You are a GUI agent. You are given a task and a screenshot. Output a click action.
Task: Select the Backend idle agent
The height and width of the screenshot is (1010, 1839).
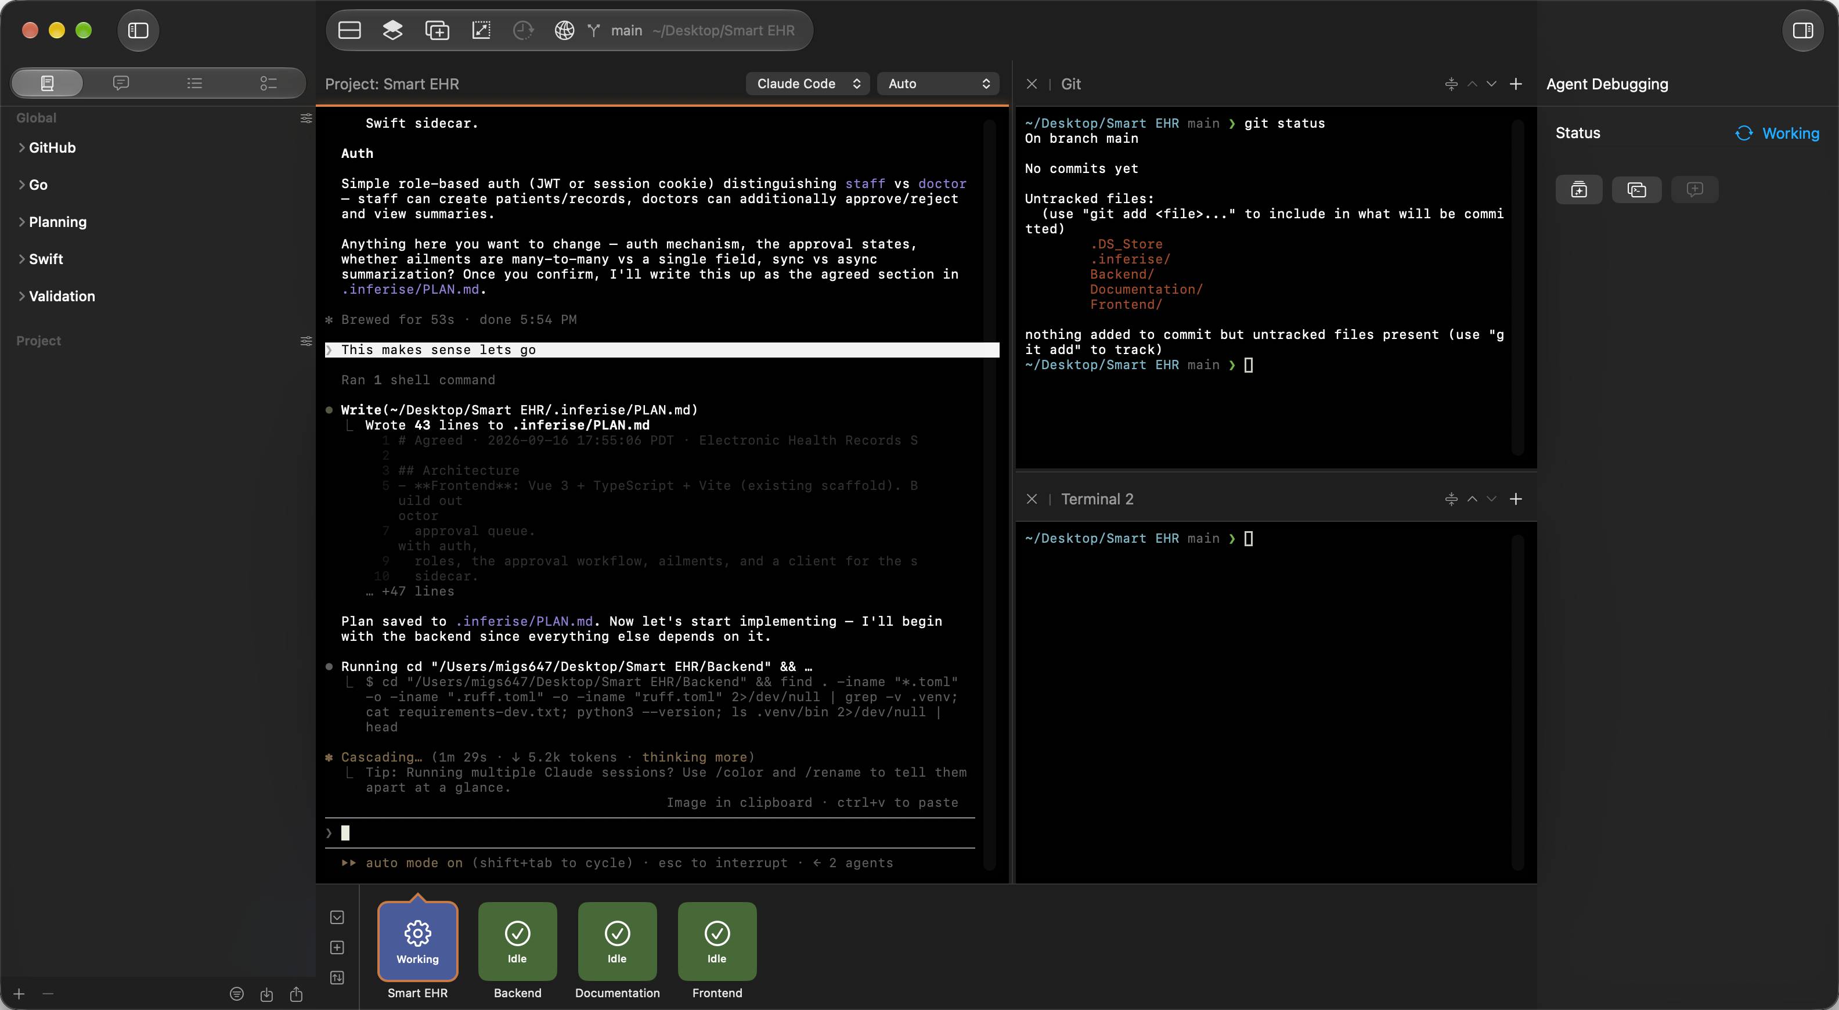tap(517, 941)
